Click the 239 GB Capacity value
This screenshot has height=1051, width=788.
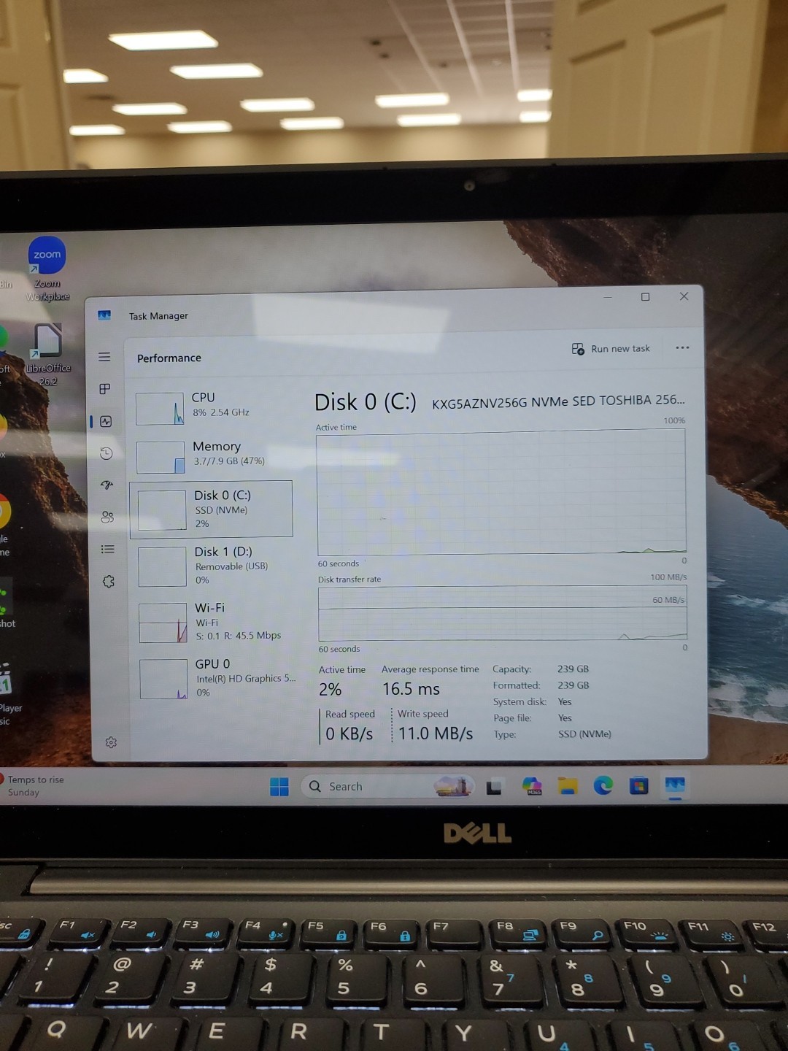(x=573, y=669)
